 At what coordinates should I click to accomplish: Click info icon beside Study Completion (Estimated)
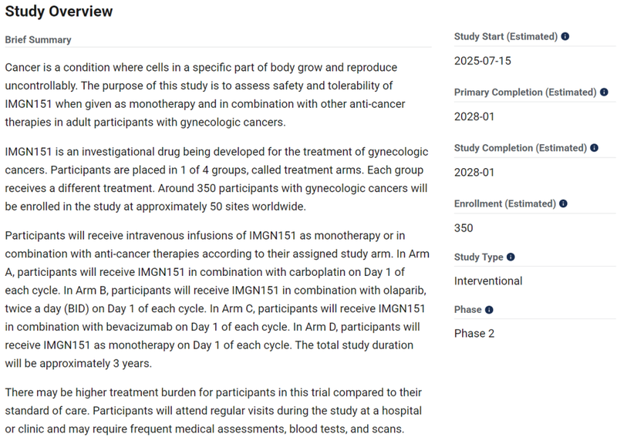(594, 148)
